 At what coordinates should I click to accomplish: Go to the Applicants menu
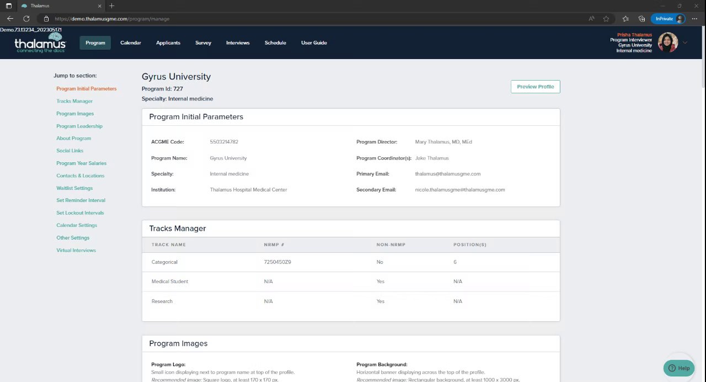tap(168, 43)
